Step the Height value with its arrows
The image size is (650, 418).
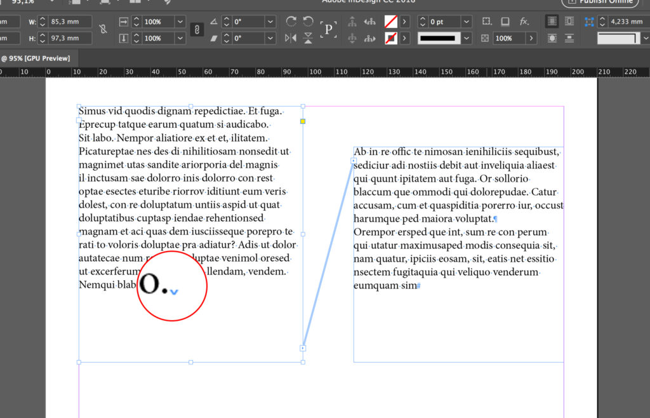[43, 38]
